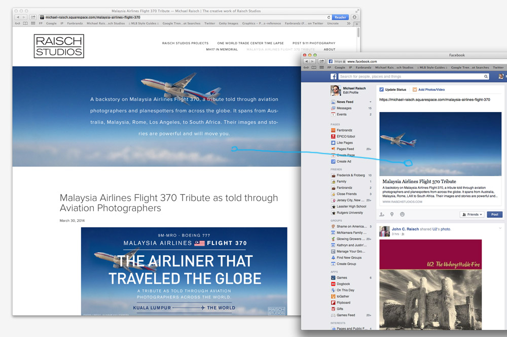Open the About page in the Raisch Studios navigation
This screenshot has width=507, height=337.
(330, 50)
